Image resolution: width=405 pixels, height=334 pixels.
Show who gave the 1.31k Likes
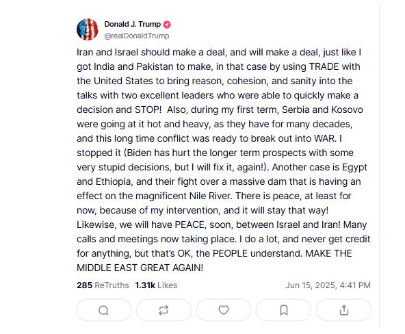[x=156, y=285]
